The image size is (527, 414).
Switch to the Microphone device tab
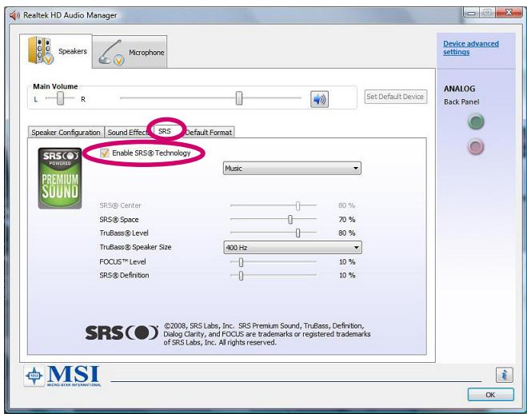click(x=130, y=53)
